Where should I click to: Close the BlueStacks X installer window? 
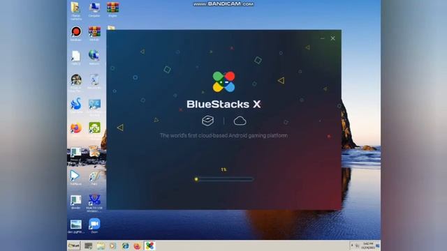coord(332,38)
